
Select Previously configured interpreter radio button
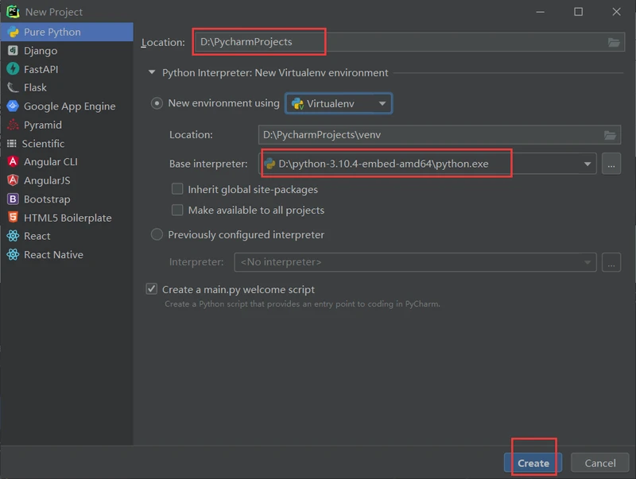[x=157, y=235]
